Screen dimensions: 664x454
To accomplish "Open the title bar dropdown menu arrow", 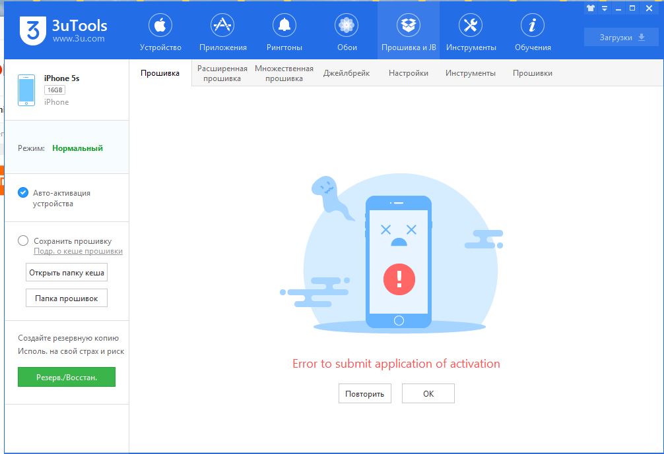I will coord(605,8).
